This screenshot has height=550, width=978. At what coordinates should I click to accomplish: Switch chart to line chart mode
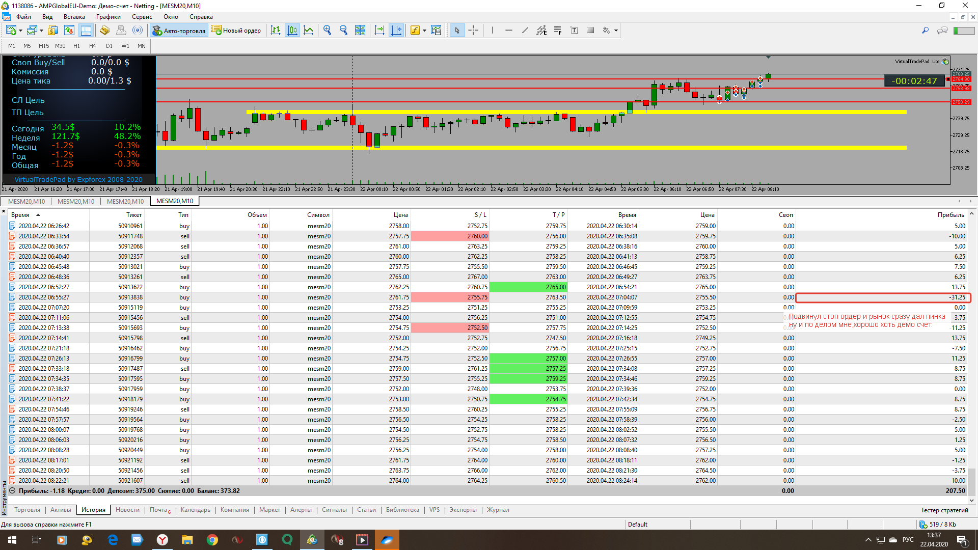[x=309, y=31]
